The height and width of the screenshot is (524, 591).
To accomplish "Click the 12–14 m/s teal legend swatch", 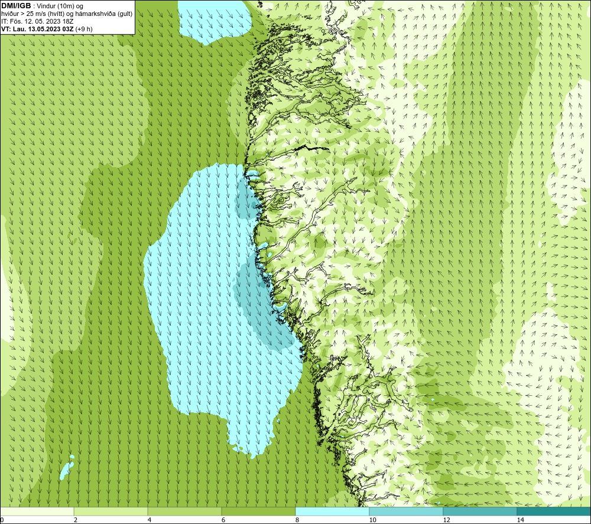I will click(x=480, y=511).
